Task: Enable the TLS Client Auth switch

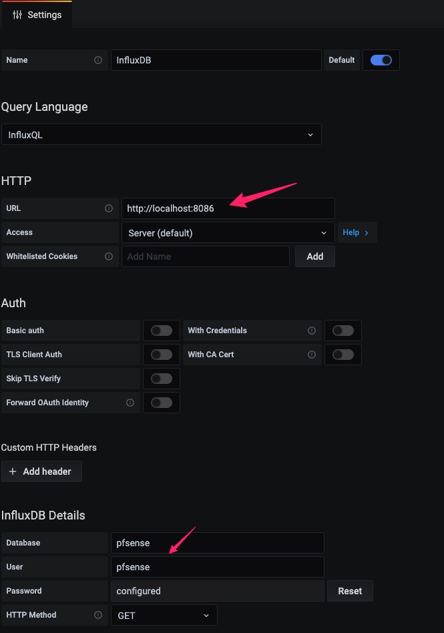Action: tap(161, 355)
